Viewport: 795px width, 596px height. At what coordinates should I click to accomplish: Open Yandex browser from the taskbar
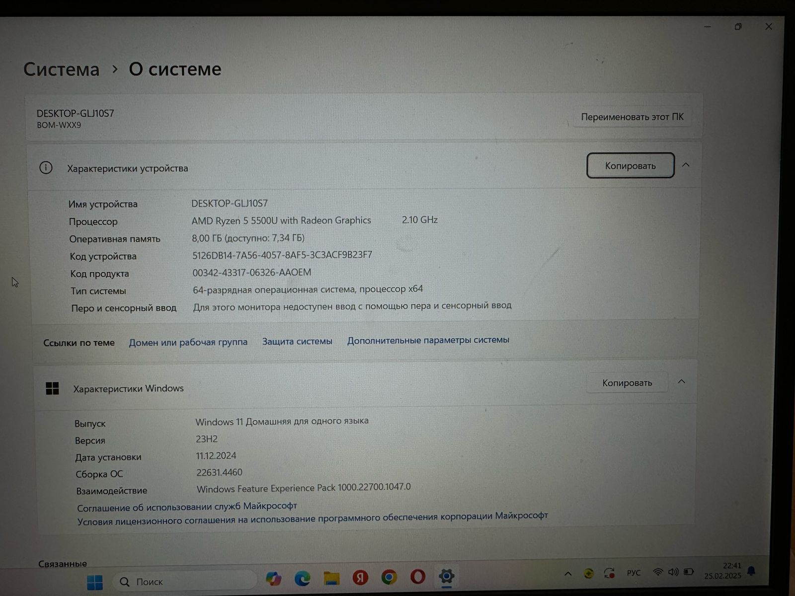360,577
